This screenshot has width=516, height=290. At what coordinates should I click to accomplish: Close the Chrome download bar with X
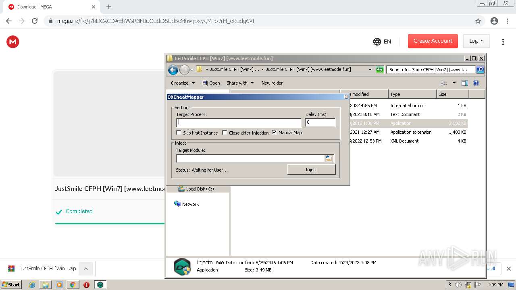coord(508,269)
